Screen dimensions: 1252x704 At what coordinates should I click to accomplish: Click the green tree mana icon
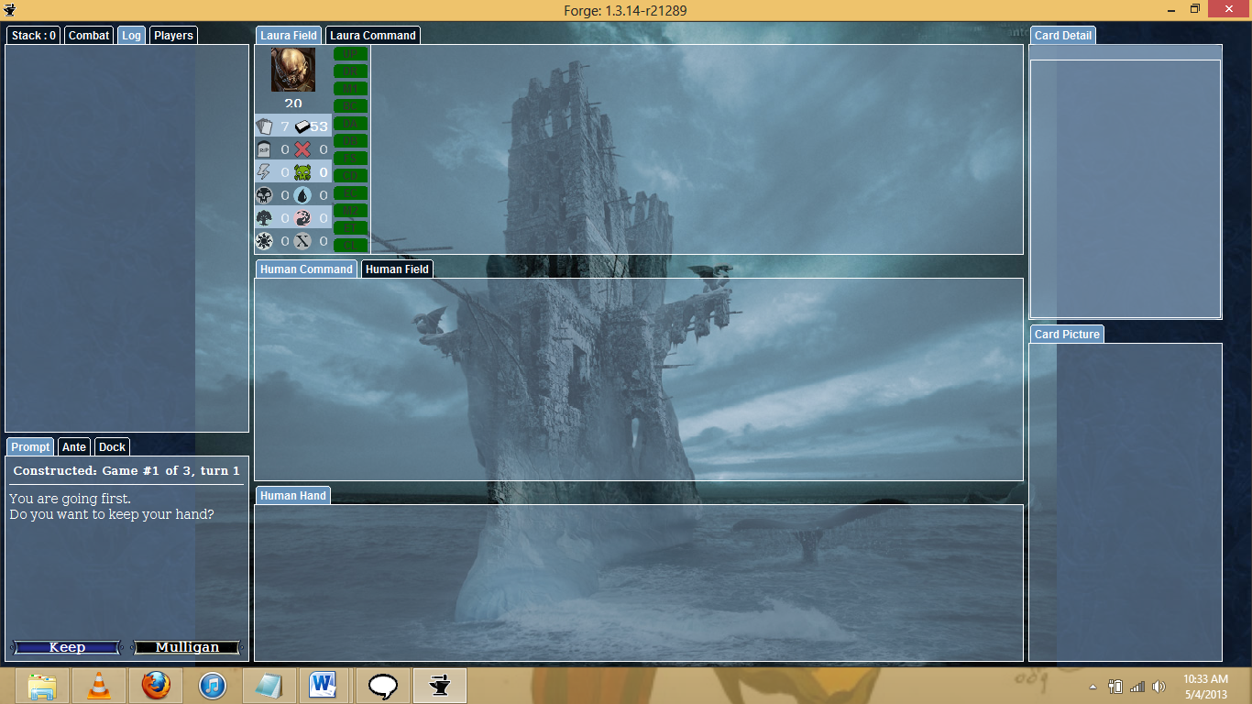pyautogui.click(x=265, y=218)
